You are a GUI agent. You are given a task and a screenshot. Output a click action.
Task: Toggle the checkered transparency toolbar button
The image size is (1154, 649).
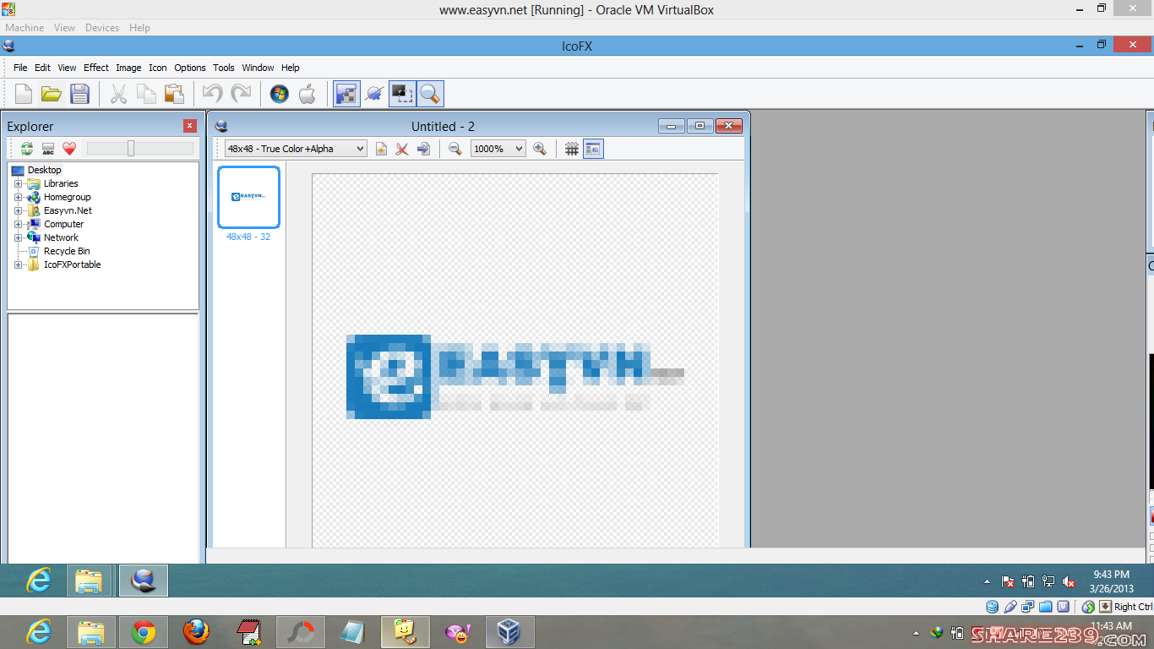click(x=346, y=94)
